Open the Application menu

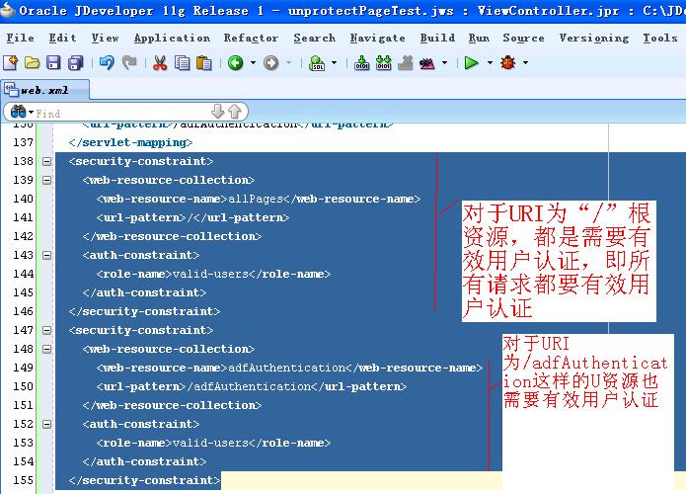point(172,39)
